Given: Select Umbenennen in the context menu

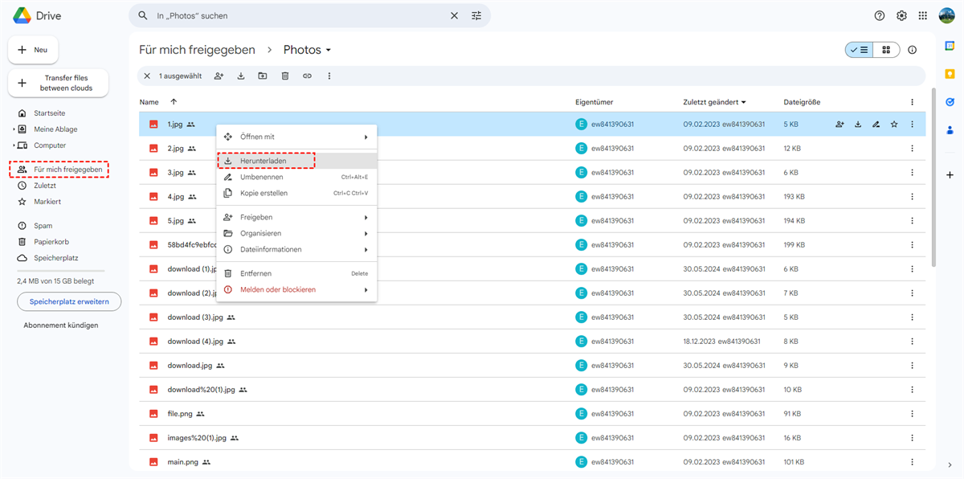Looking at the screenshot, I should click(262, 177).
